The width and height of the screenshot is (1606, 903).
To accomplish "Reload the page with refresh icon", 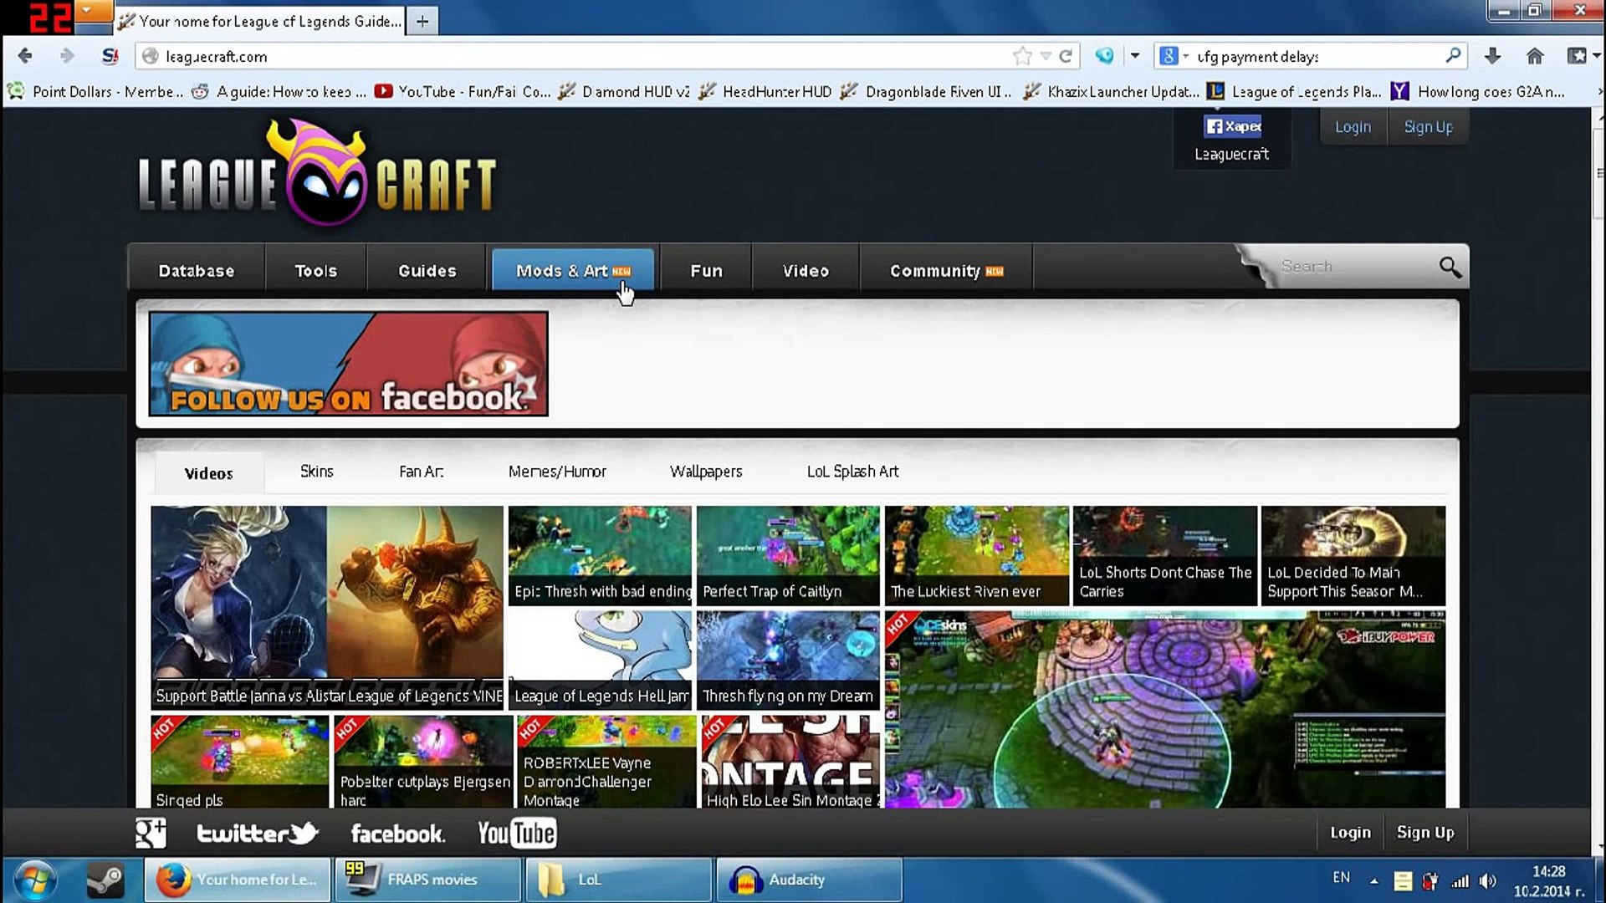I will (x=1066, y=56).
